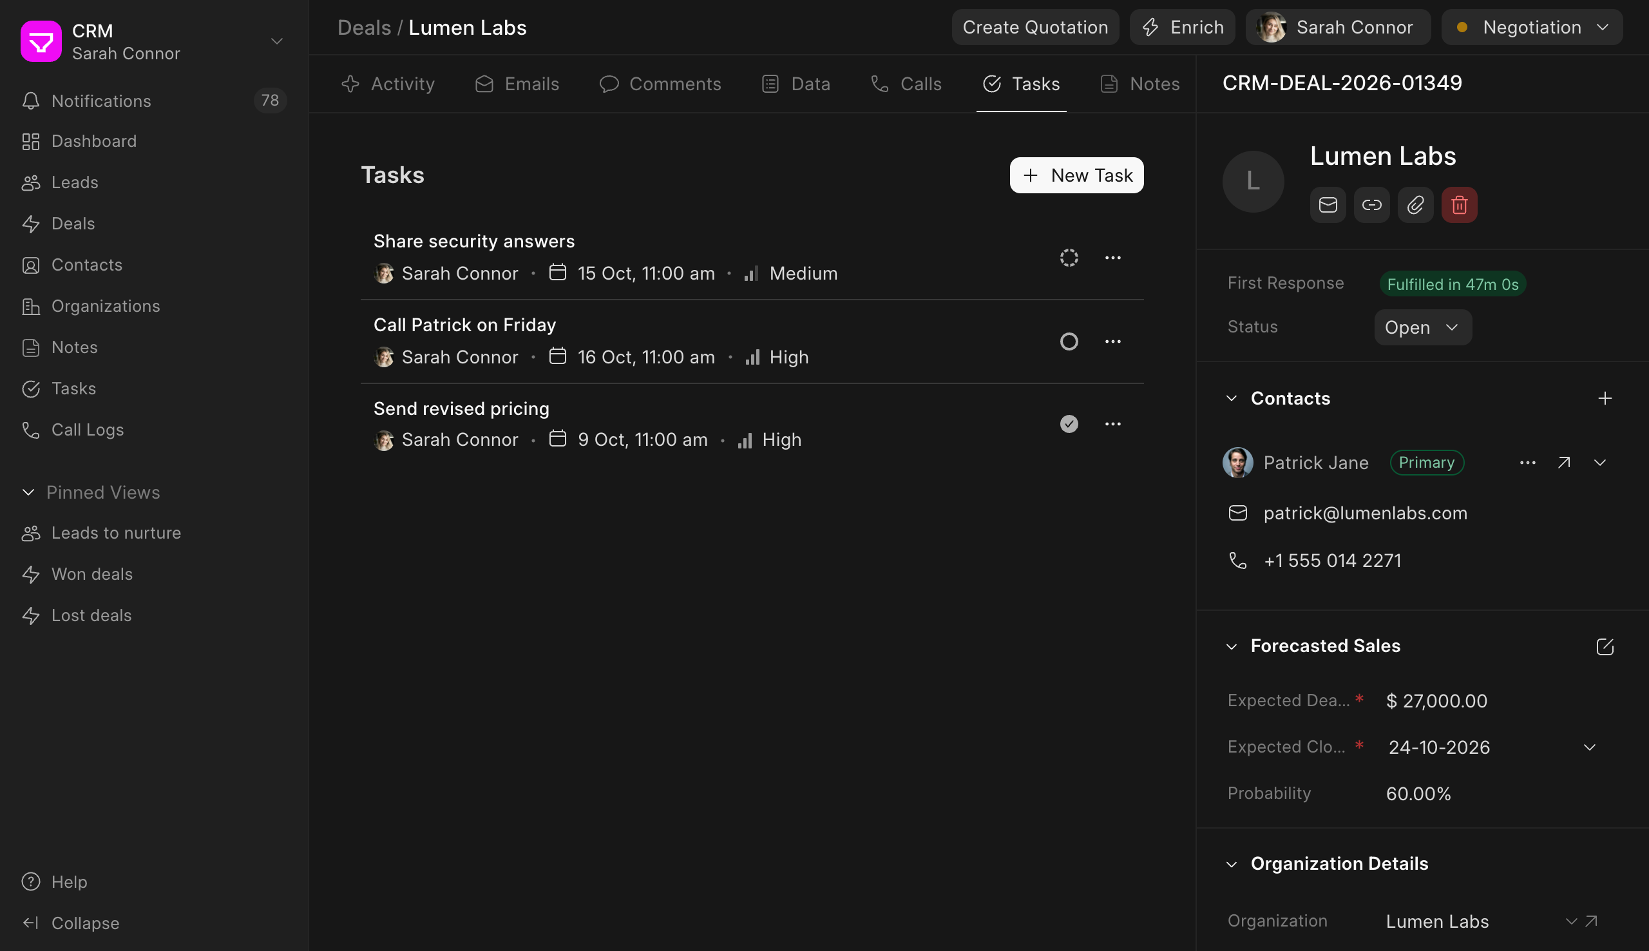Go to Leads in the sidebar
Viewport: 1649px width, 951px height.
[x=154, y=182]
